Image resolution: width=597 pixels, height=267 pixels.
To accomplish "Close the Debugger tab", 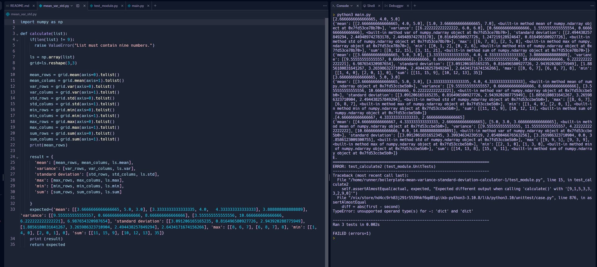I will 408,6.
